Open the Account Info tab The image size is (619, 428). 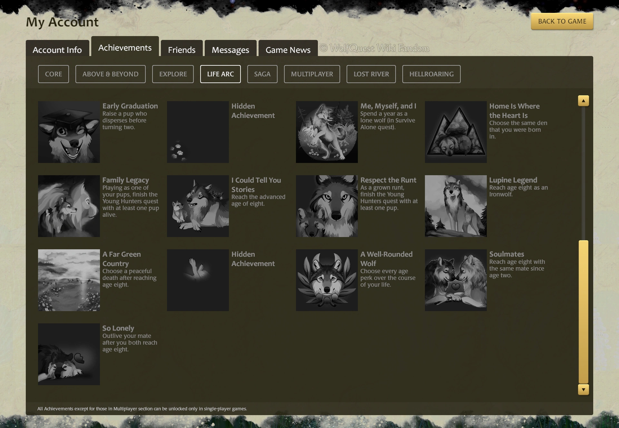pos(57,50)
